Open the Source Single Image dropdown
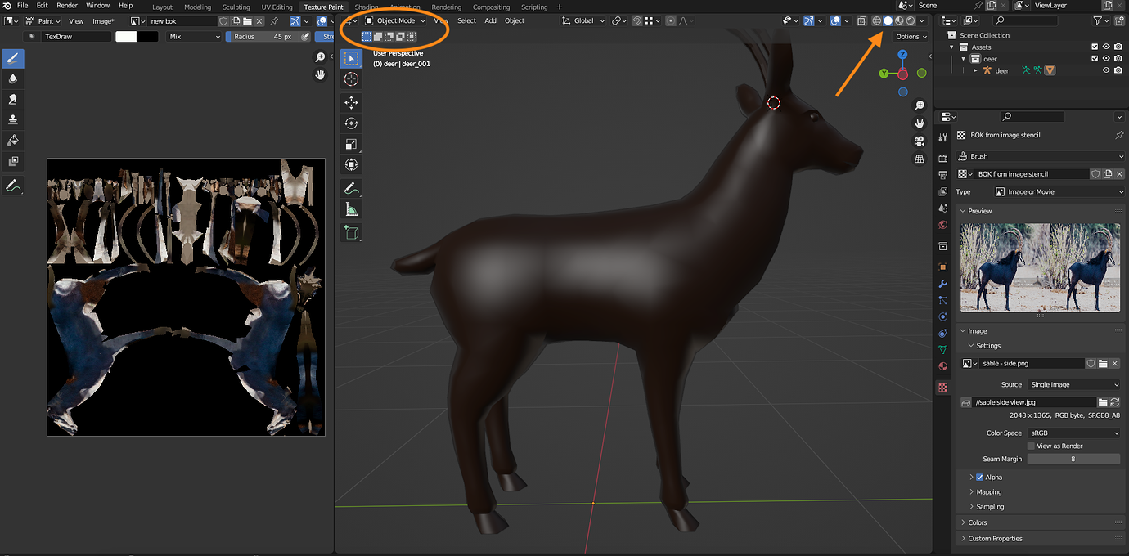 click(x=1074, y=384)
